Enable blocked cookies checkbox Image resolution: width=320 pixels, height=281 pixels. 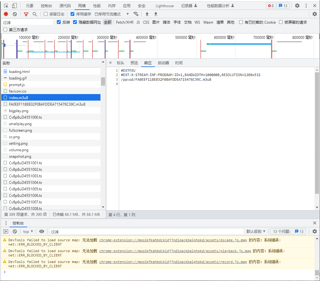[241, 22]
